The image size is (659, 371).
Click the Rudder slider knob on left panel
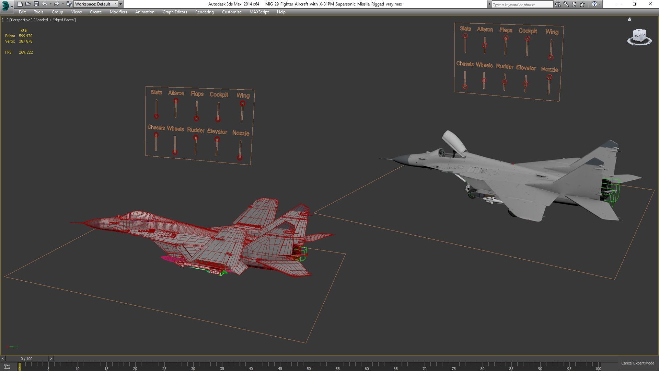196,138
